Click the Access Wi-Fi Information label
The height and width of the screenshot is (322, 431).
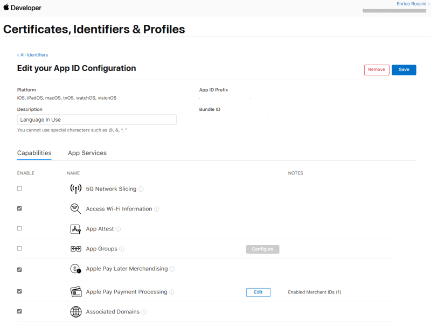point(119,209)
